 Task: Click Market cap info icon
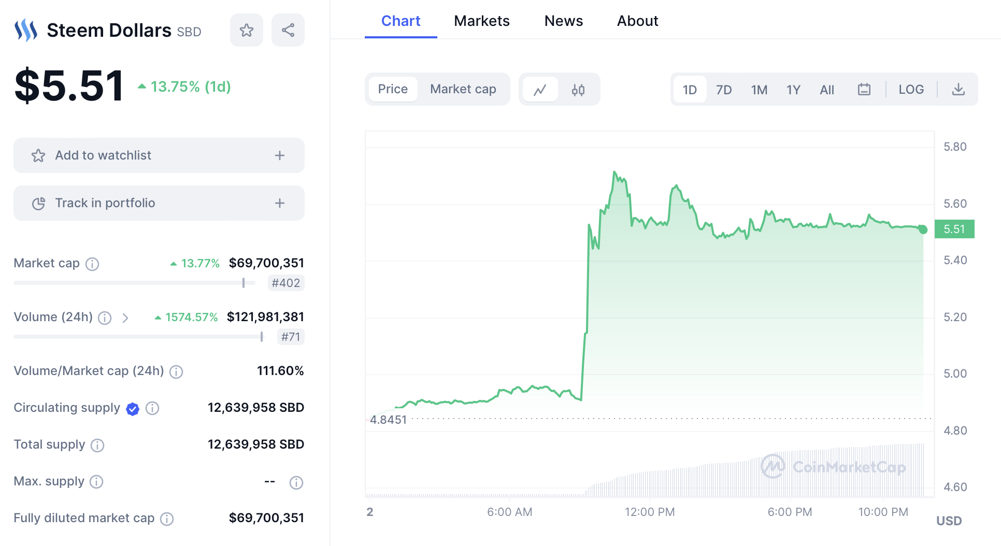[92, 264]
